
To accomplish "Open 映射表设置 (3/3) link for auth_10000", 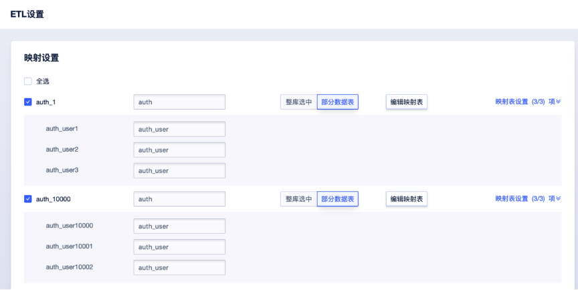I will point(520,199).
